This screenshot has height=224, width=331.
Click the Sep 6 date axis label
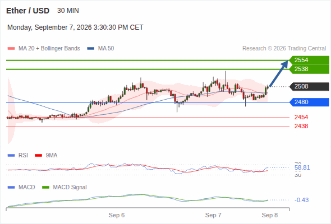(x=117, y=215)
